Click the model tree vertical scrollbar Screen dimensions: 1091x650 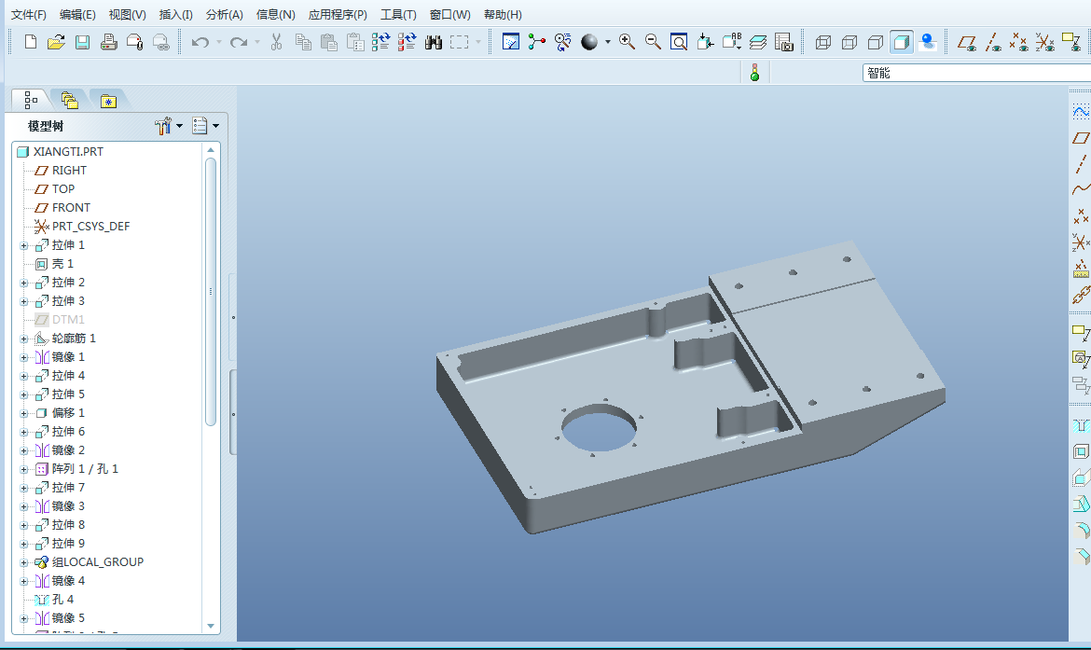pos(211,289)
